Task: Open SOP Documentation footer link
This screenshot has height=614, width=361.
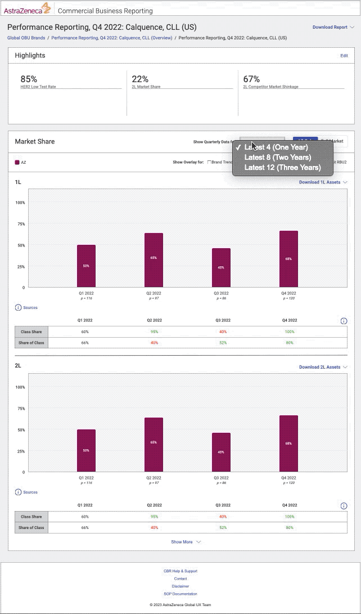Action: pos(180,594)
